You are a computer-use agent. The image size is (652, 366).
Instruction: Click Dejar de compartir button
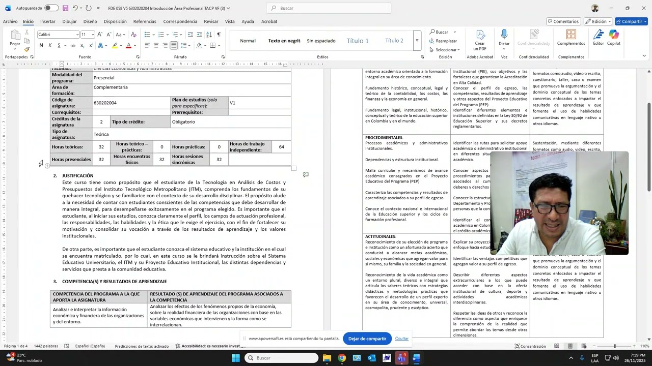click(x=367, y=339)
